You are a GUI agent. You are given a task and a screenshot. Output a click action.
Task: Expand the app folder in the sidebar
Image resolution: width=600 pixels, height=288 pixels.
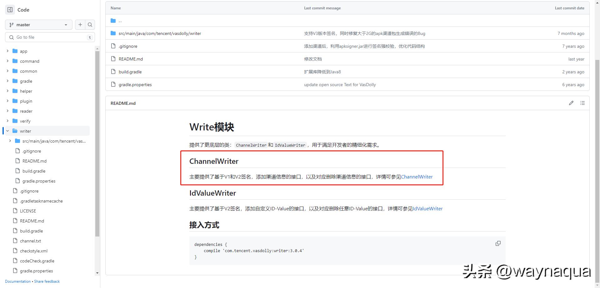[x=7, y=51]
